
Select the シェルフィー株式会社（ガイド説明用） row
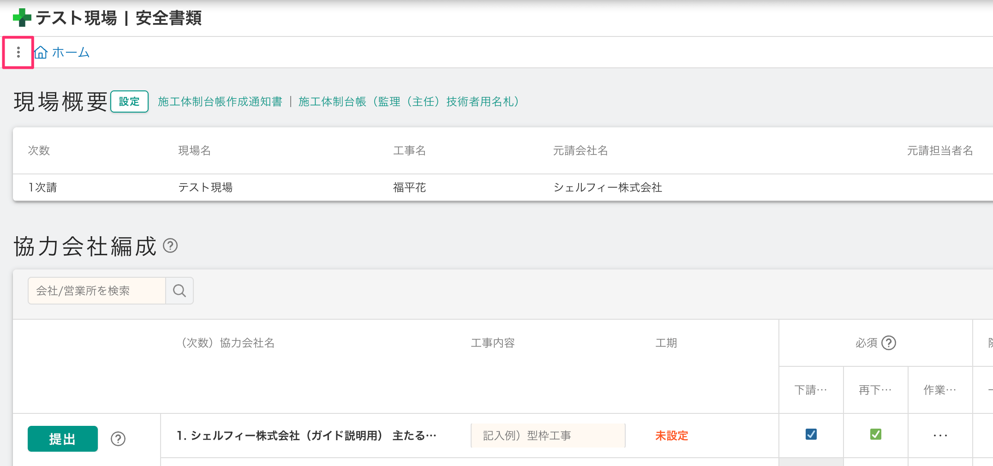tap(306, 436)
